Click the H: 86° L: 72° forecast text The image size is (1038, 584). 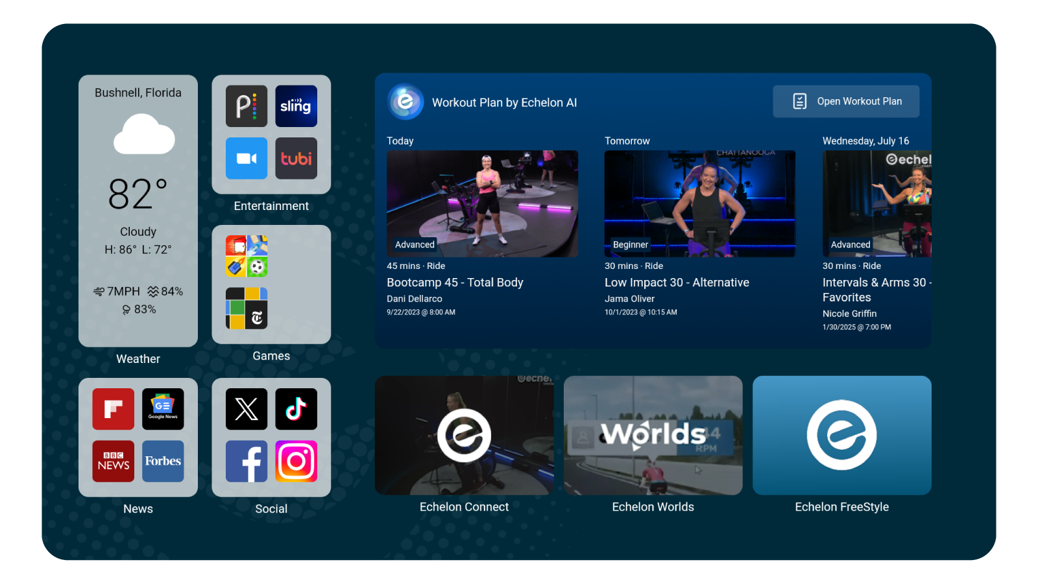tap(138, 250)
